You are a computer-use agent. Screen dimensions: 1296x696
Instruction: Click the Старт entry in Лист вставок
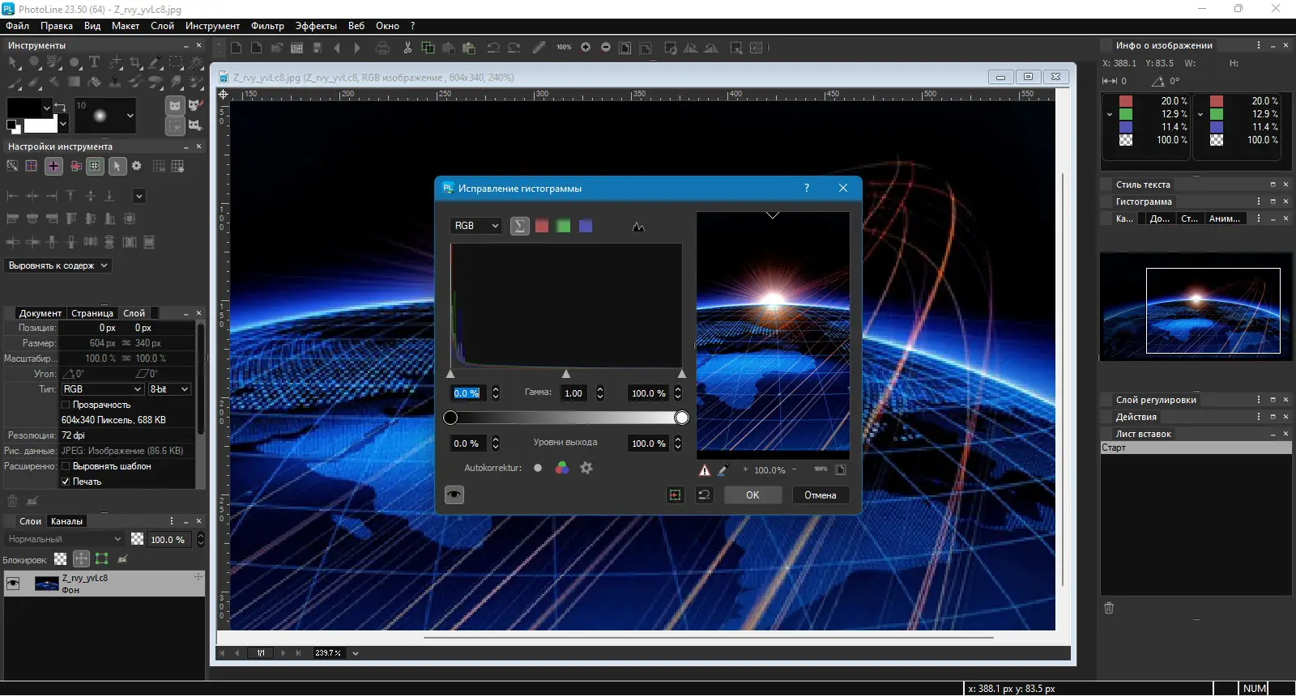(1196, 448)
